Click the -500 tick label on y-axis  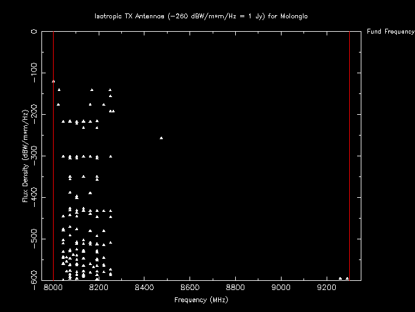[x=35, y=239]
